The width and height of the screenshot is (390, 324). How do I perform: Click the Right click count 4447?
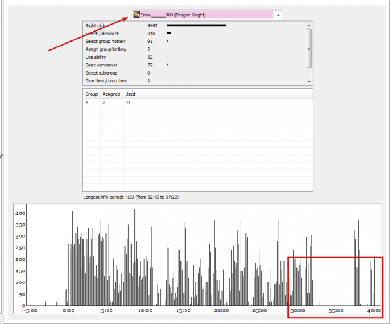[x=152, y=25]
